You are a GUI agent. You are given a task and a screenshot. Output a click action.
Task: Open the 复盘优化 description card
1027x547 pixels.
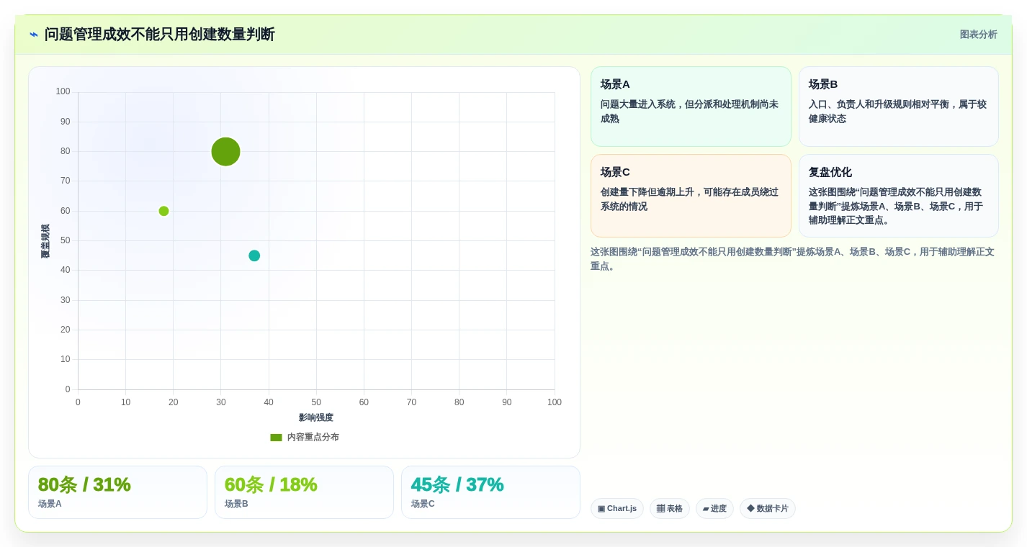pyautogui.click(x=899, y=196)
